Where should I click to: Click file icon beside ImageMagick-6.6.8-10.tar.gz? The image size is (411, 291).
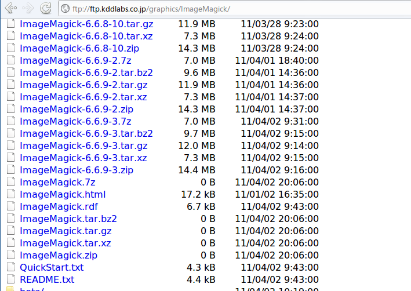coord(11,24)
